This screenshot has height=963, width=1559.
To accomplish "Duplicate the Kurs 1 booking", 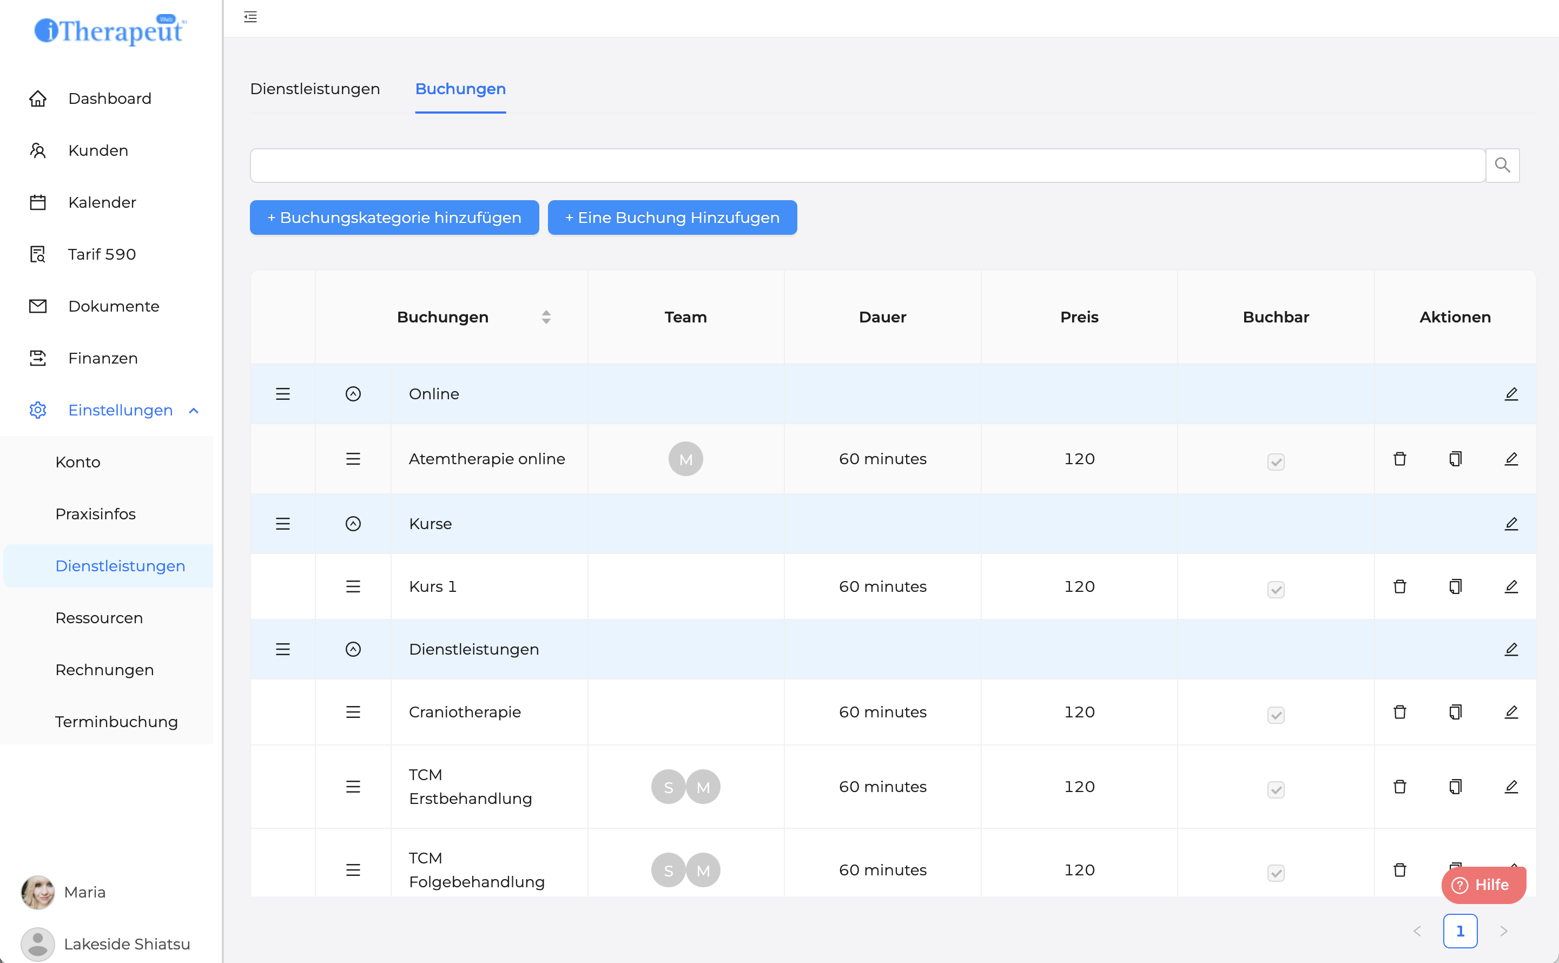I will (1455, 586).
